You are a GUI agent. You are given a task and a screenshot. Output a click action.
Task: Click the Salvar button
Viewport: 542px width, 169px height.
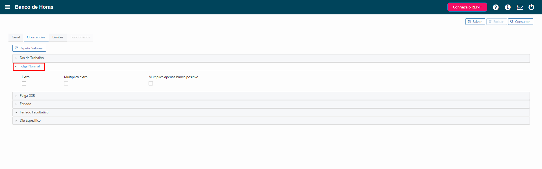pos(475,22)
